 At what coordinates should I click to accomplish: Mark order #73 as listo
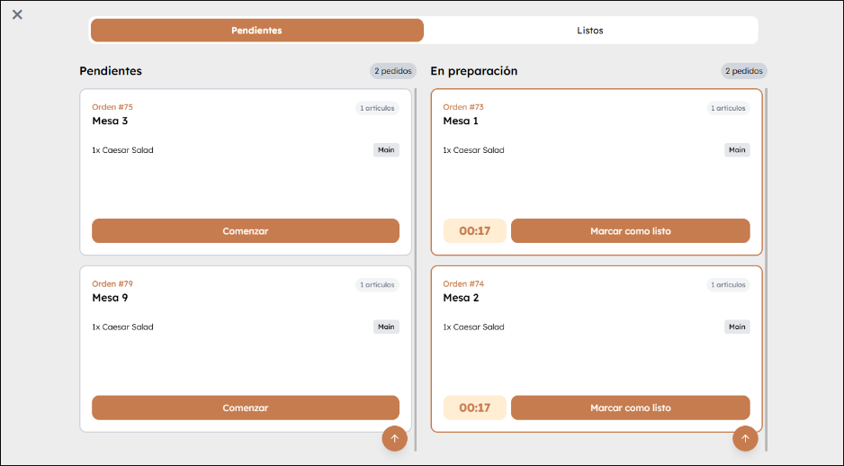(x=631, y=231)
